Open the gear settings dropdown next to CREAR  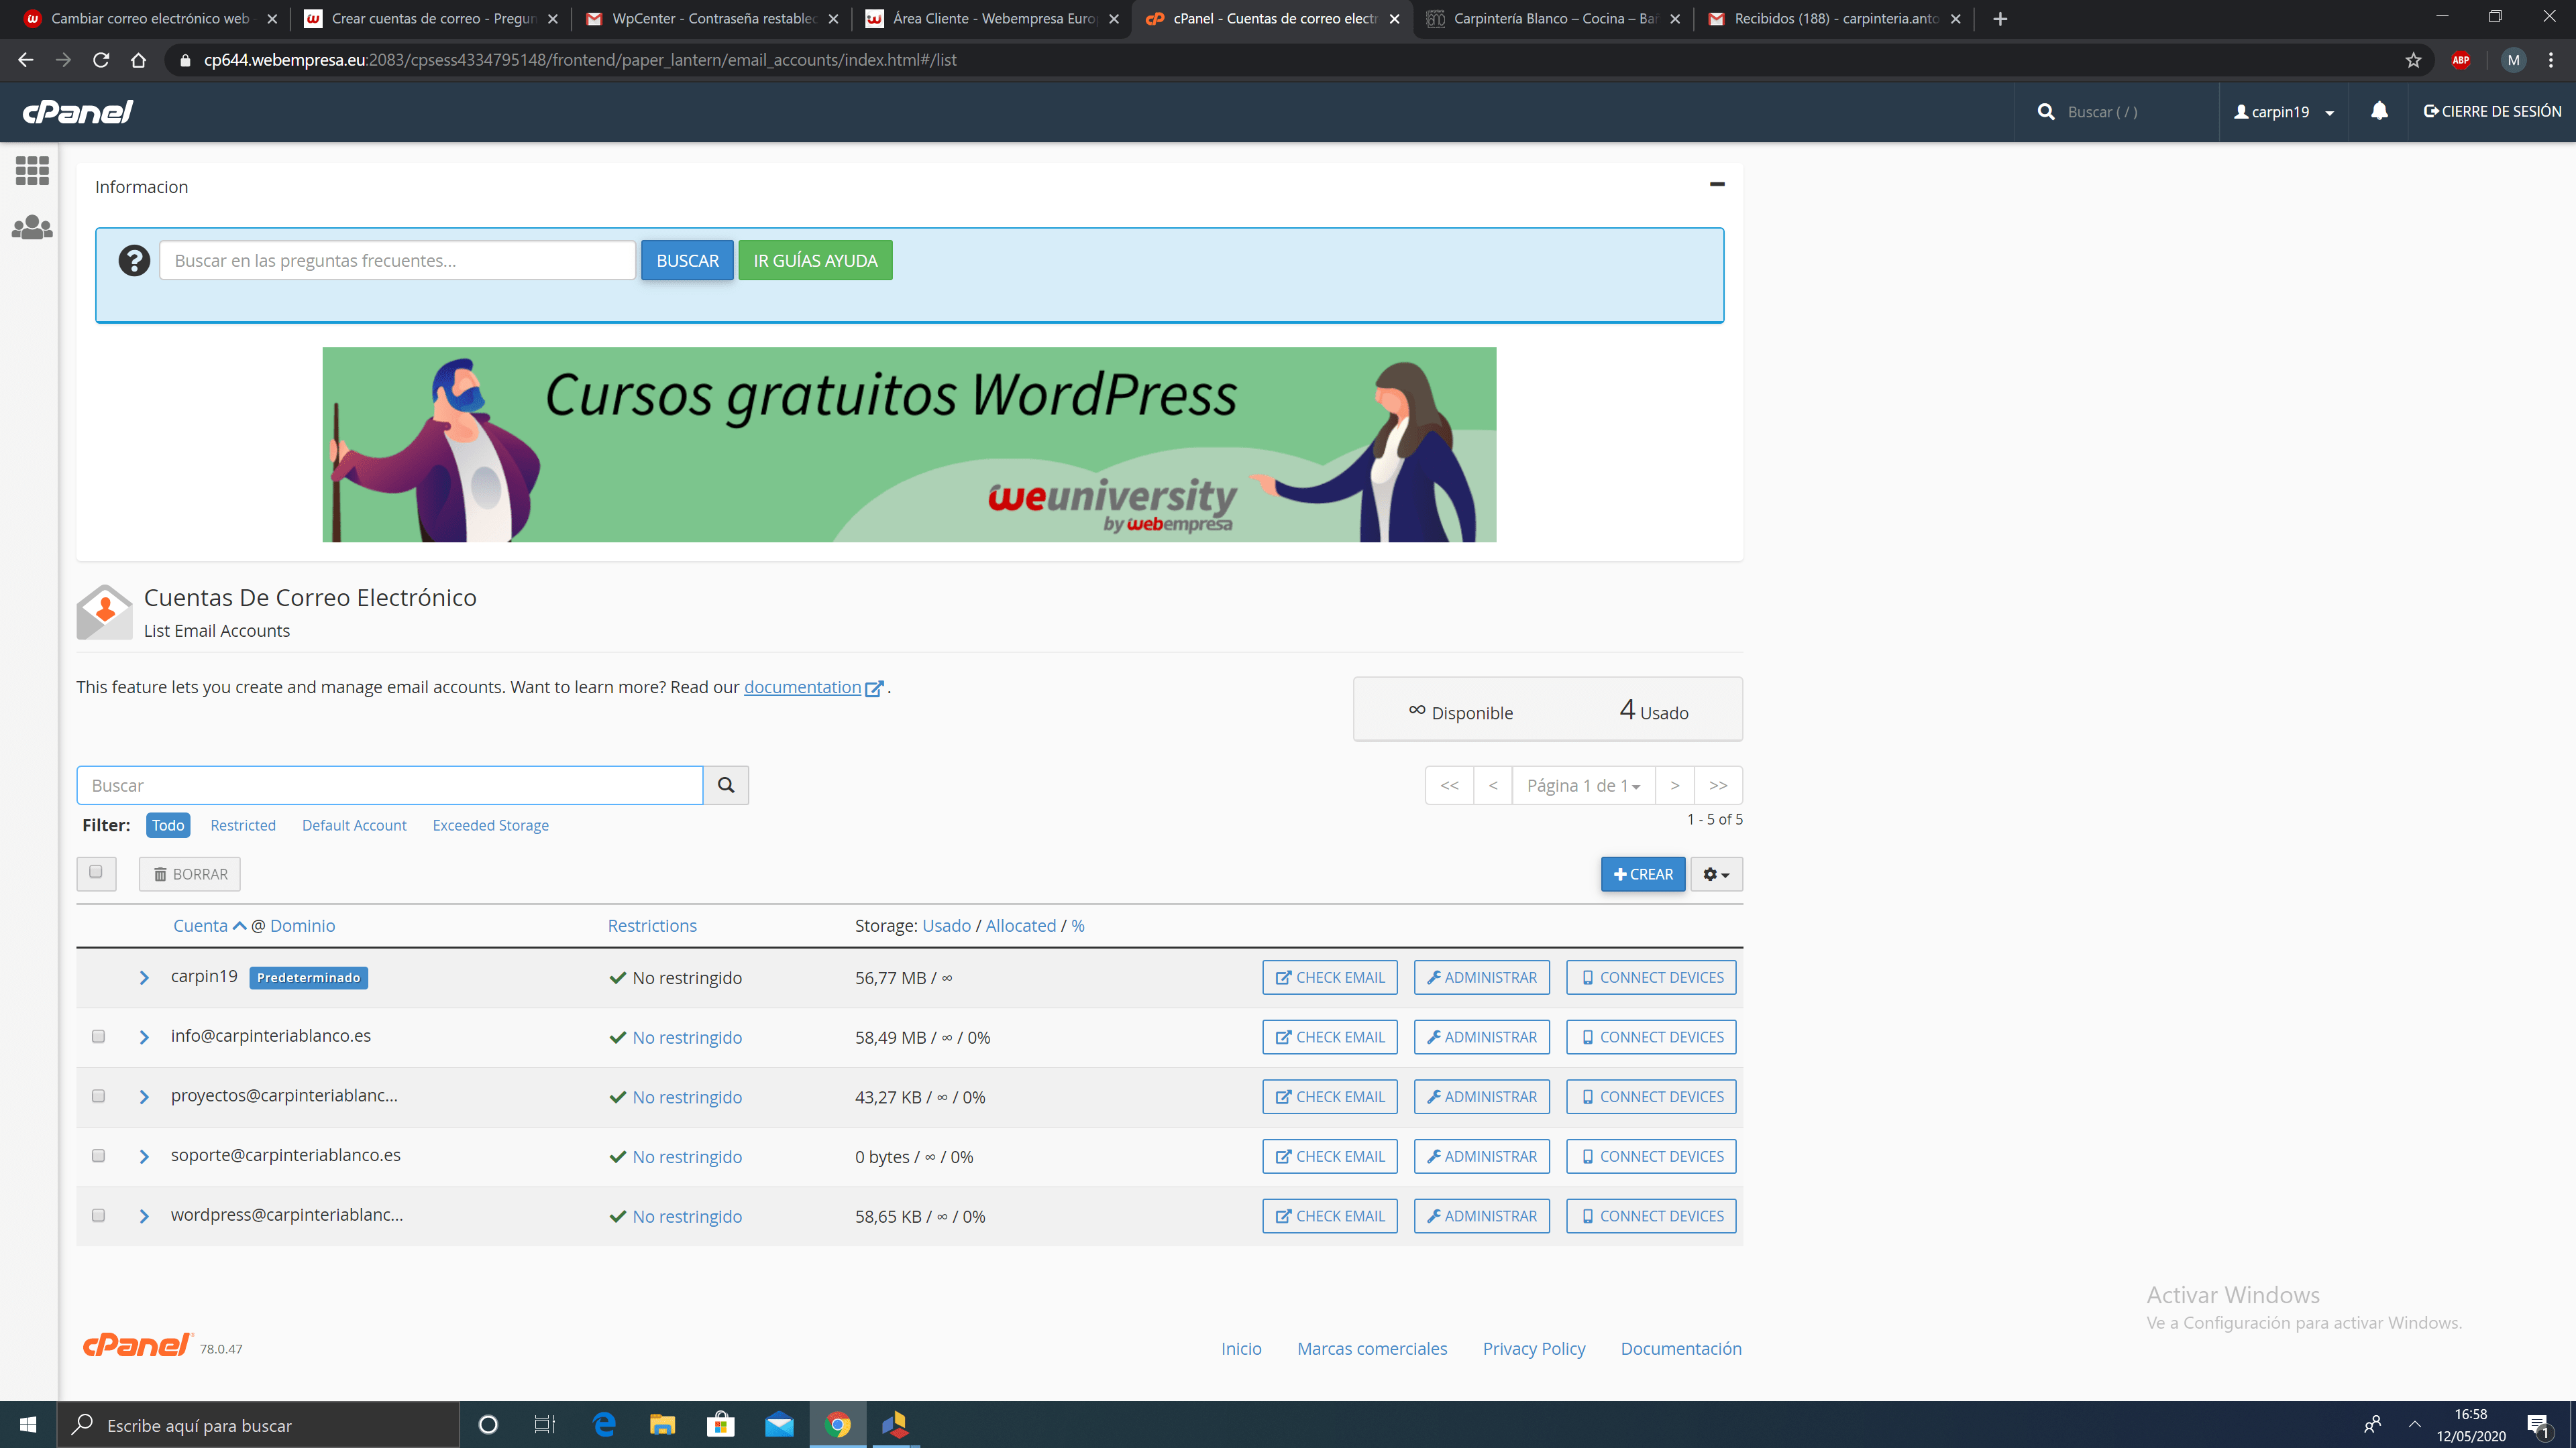click(1716, 874)
